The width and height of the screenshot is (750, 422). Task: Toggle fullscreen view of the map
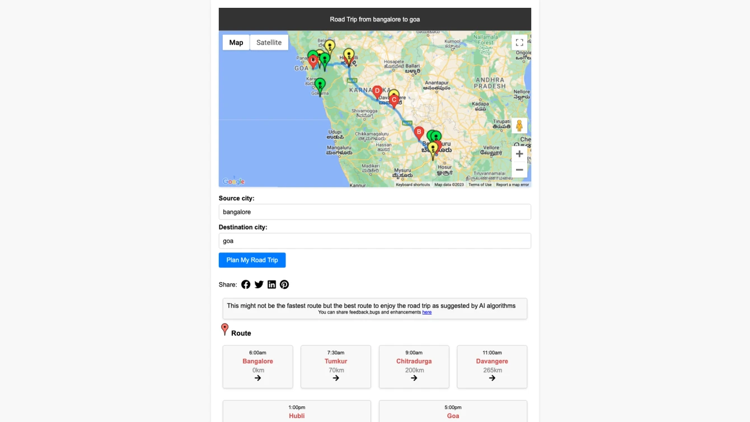pyautogui.click(x=519, y=43)
